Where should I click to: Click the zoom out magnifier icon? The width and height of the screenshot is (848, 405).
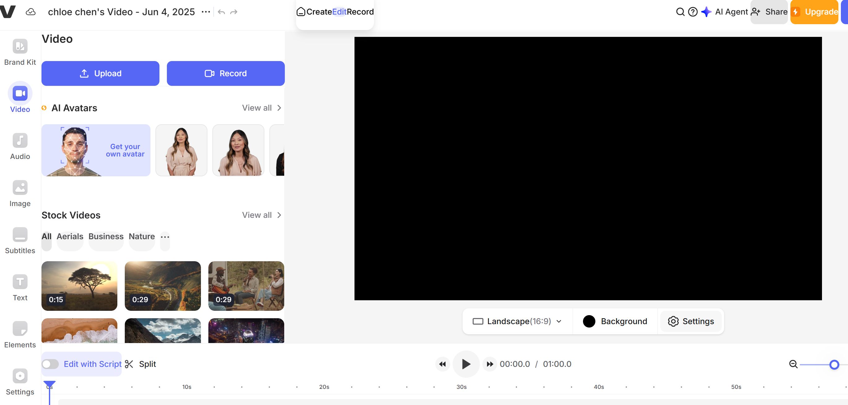pyautogui.click(x=793, y=364)
